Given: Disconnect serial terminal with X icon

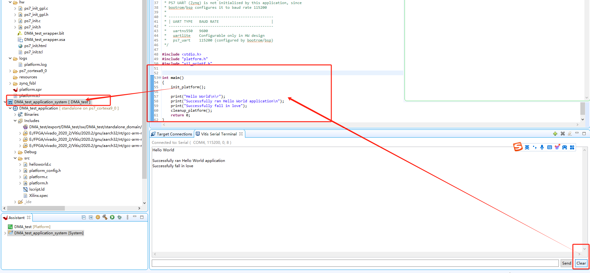Looking at the screenshot, I should coord(563,134).
